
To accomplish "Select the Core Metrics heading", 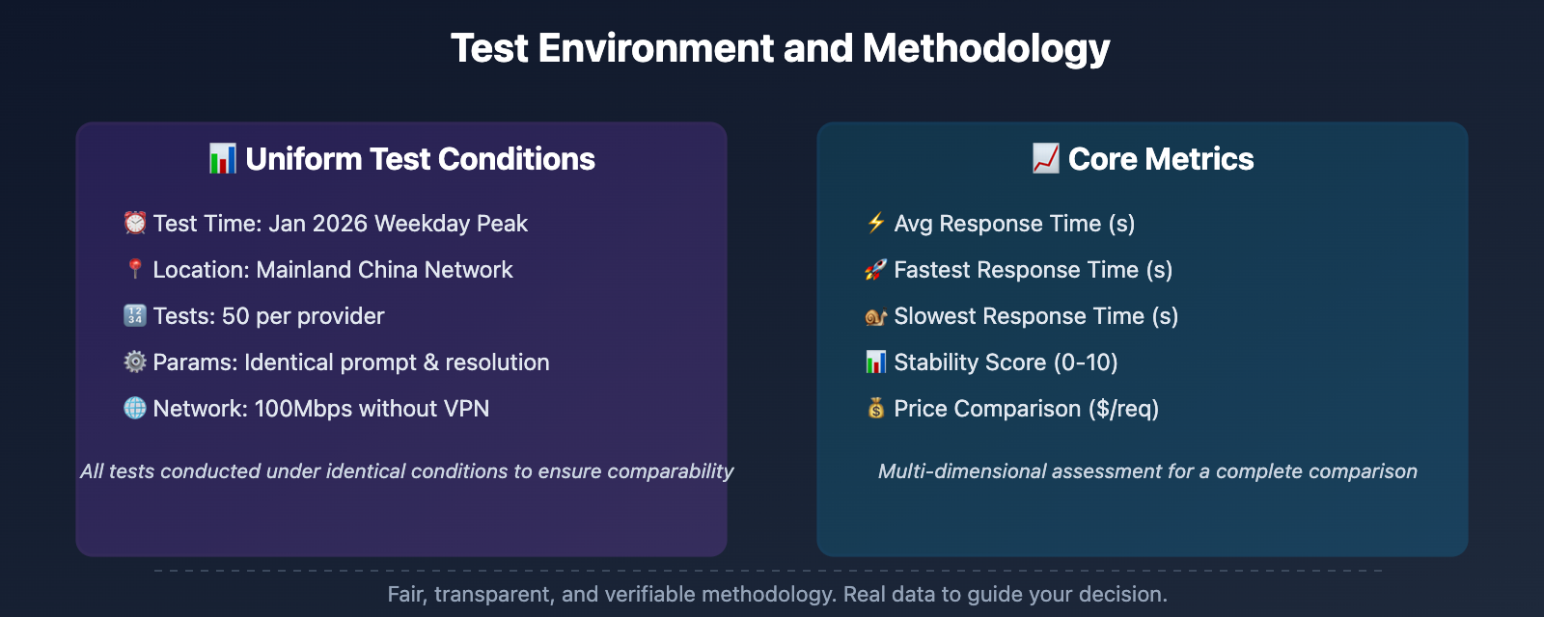I will pos(1161,159).
